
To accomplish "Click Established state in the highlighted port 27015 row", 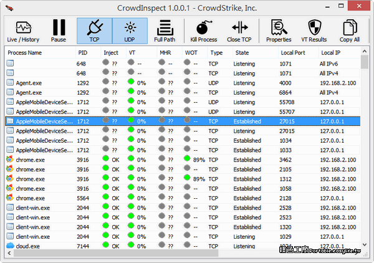I will [x=247, y=122].
